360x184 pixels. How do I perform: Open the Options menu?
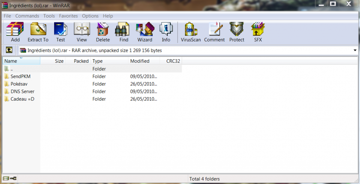(x=90, y=16)
